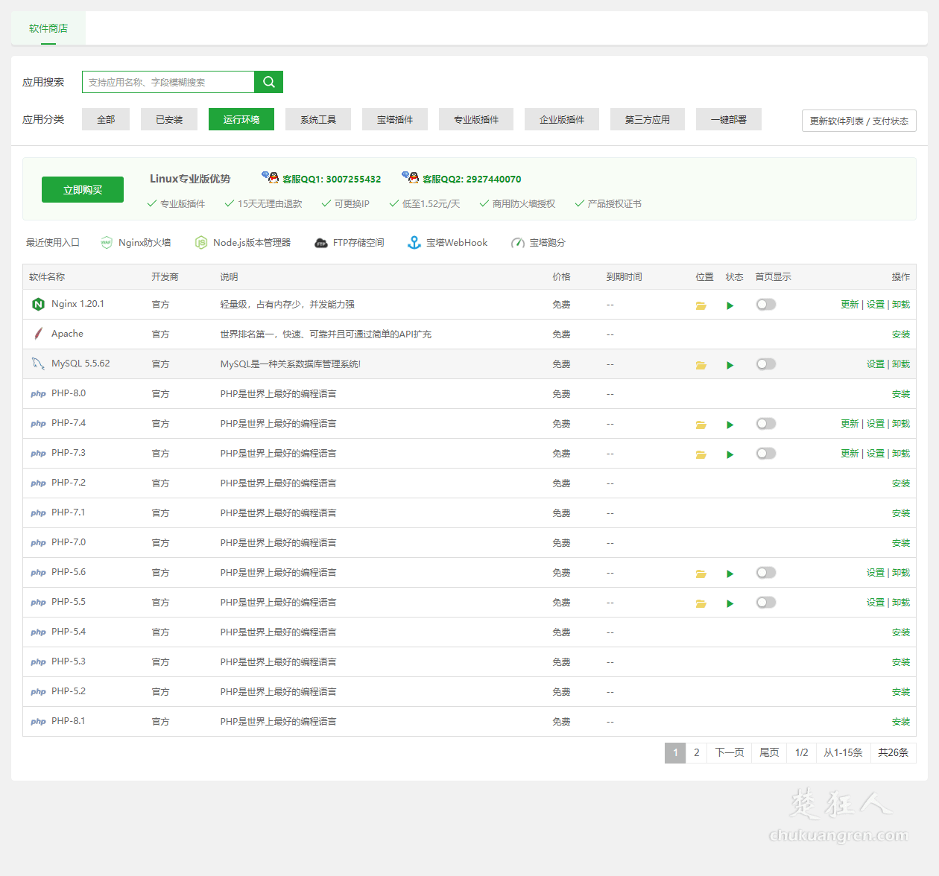Toggle homepage display for Nginx 1.20.1

point(766,305)
